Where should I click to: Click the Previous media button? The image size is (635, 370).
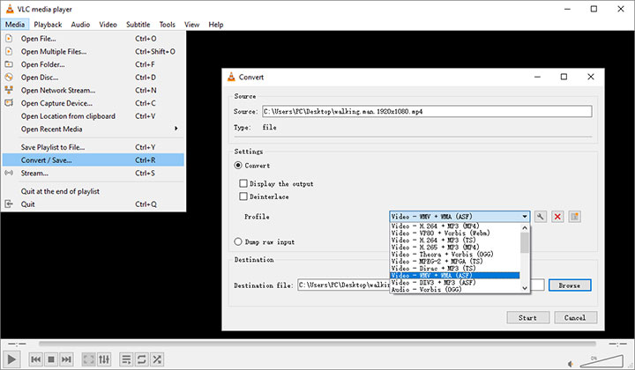tap(35, 359)
